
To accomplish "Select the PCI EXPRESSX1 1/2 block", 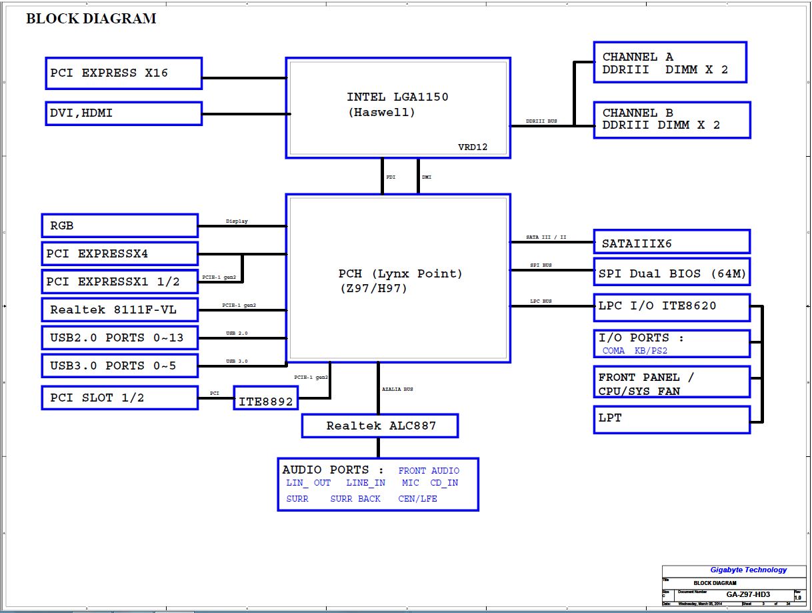I will click(119, 281).
